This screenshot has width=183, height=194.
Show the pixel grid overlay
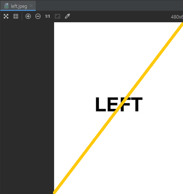click(16, 16)
